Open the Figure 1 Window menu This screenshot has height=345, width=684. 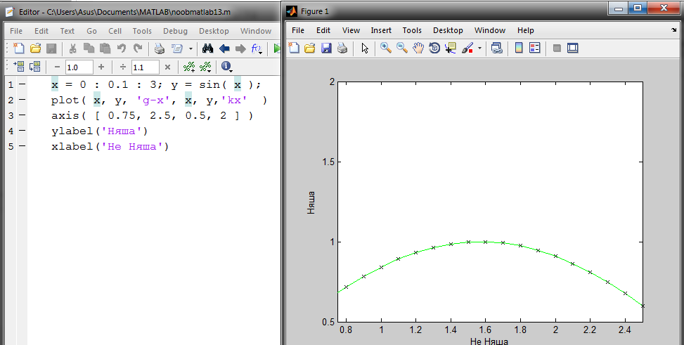pyautogui.click(x=490, y=30)
